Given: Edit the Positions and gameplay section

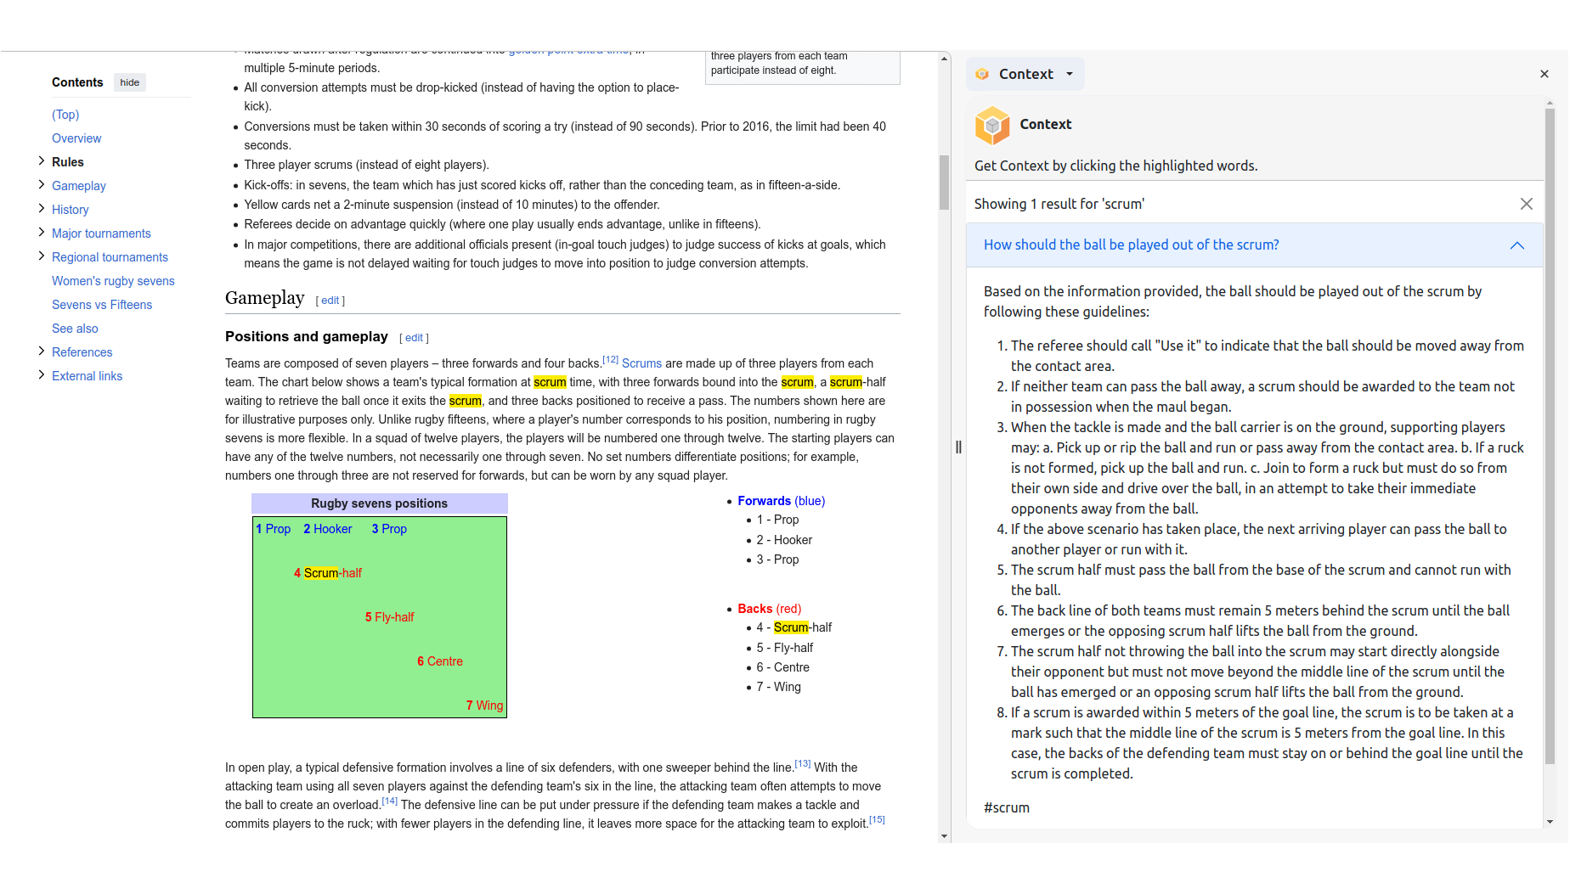Looking at the screenshot, I should click(x=414, y=338).
